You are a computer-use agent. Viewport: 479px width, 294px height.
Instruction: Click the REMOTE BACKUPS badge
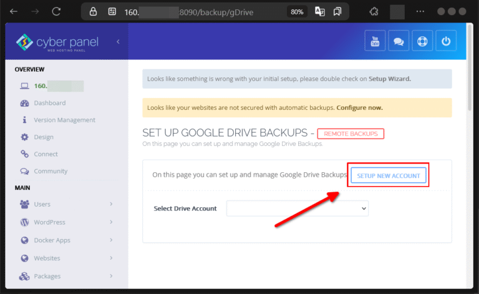coord(351,134)
